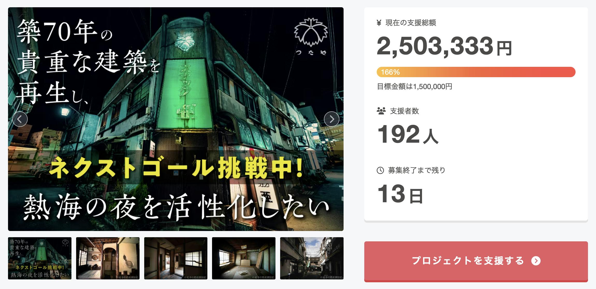Click the ネクストゴール挑戦中! banner on image

click(x=176, y=168)
